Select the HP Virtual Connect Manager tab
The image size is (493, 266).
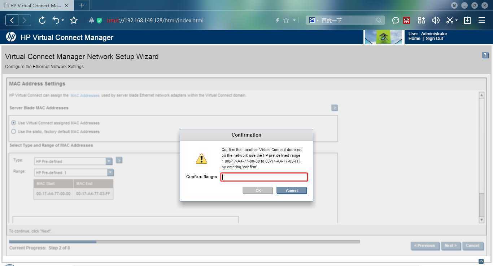tap(36, 5)
